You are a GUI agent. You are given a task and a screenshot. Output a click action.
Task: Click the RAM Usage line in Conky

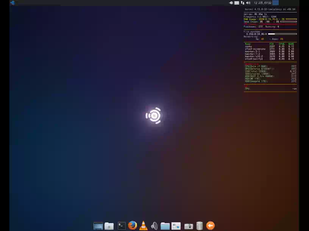pyautogui.click(x=264, y=19)
